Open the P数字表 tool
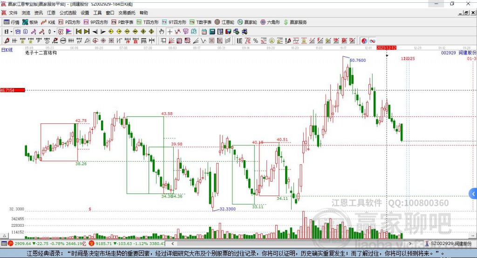The image size is (477, 258). 123,22
